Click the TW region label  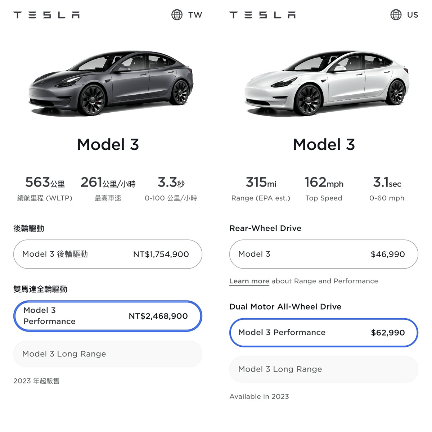tap(195, 15)
